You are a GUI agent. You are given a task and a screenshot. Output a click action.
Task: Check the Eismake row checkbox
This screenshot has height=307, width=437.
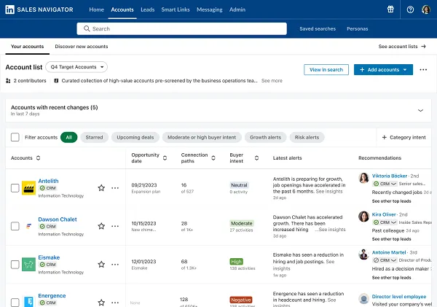15,265
